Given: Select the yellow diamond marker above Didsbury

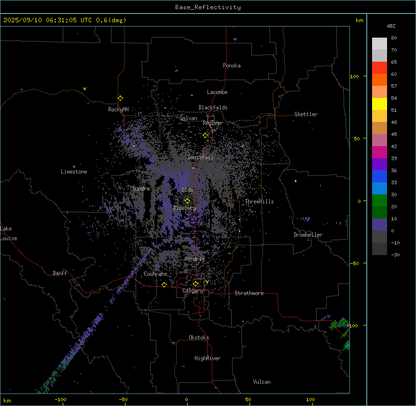Looking at the screenshot, I should 187,201.
